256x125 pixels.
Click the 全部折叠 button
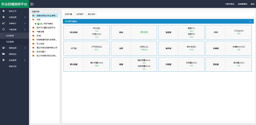(68, 14)
